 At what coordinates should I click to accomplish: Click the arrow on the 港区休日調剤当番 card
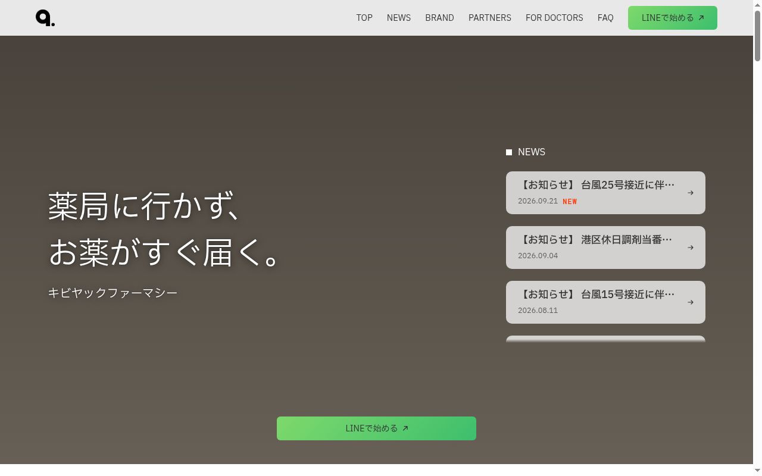pyautogui.click(x=691, y=248)
